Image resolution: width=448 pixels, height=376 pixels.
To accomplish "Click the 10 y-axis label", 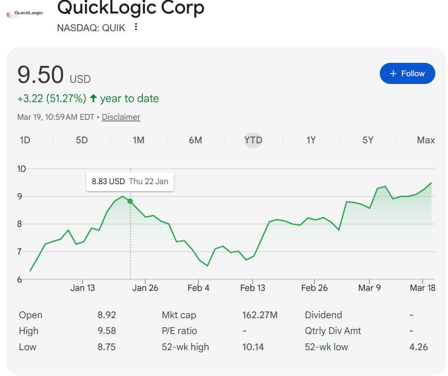I will pyautogui.click(x=22, y=169).
